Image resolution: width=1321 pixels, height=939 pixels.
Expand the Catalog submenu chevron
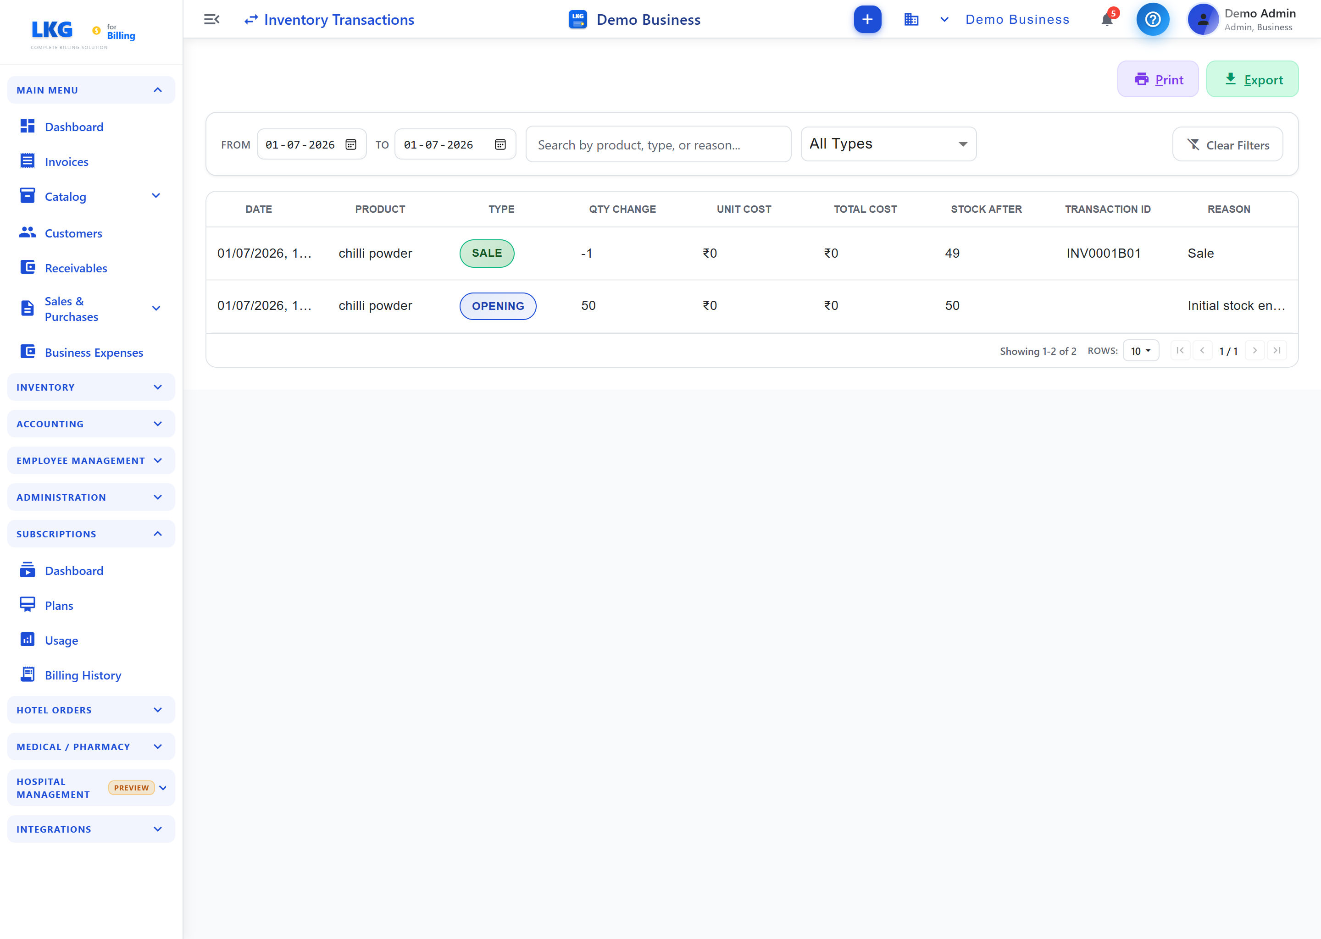pos(155,196)
